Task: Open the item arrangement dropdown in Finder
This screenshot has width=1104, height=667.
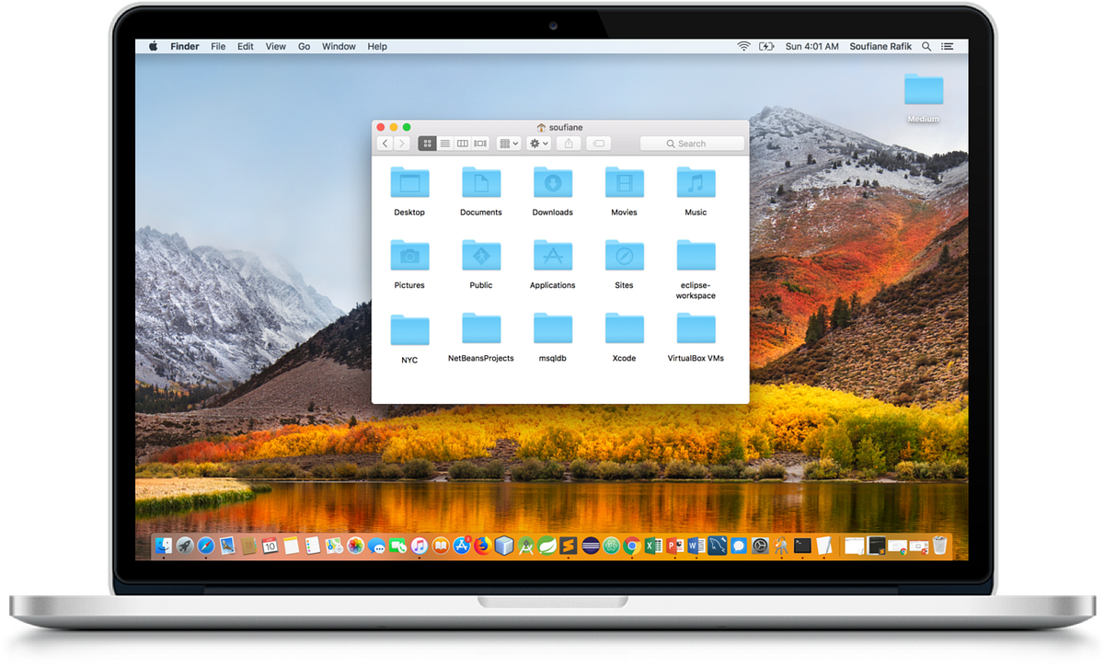Action: click(508, 143)
